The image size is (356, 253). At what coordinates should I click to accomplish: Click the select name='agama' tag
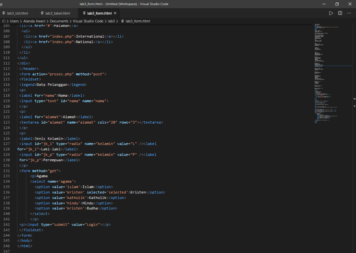pos(53,181)
